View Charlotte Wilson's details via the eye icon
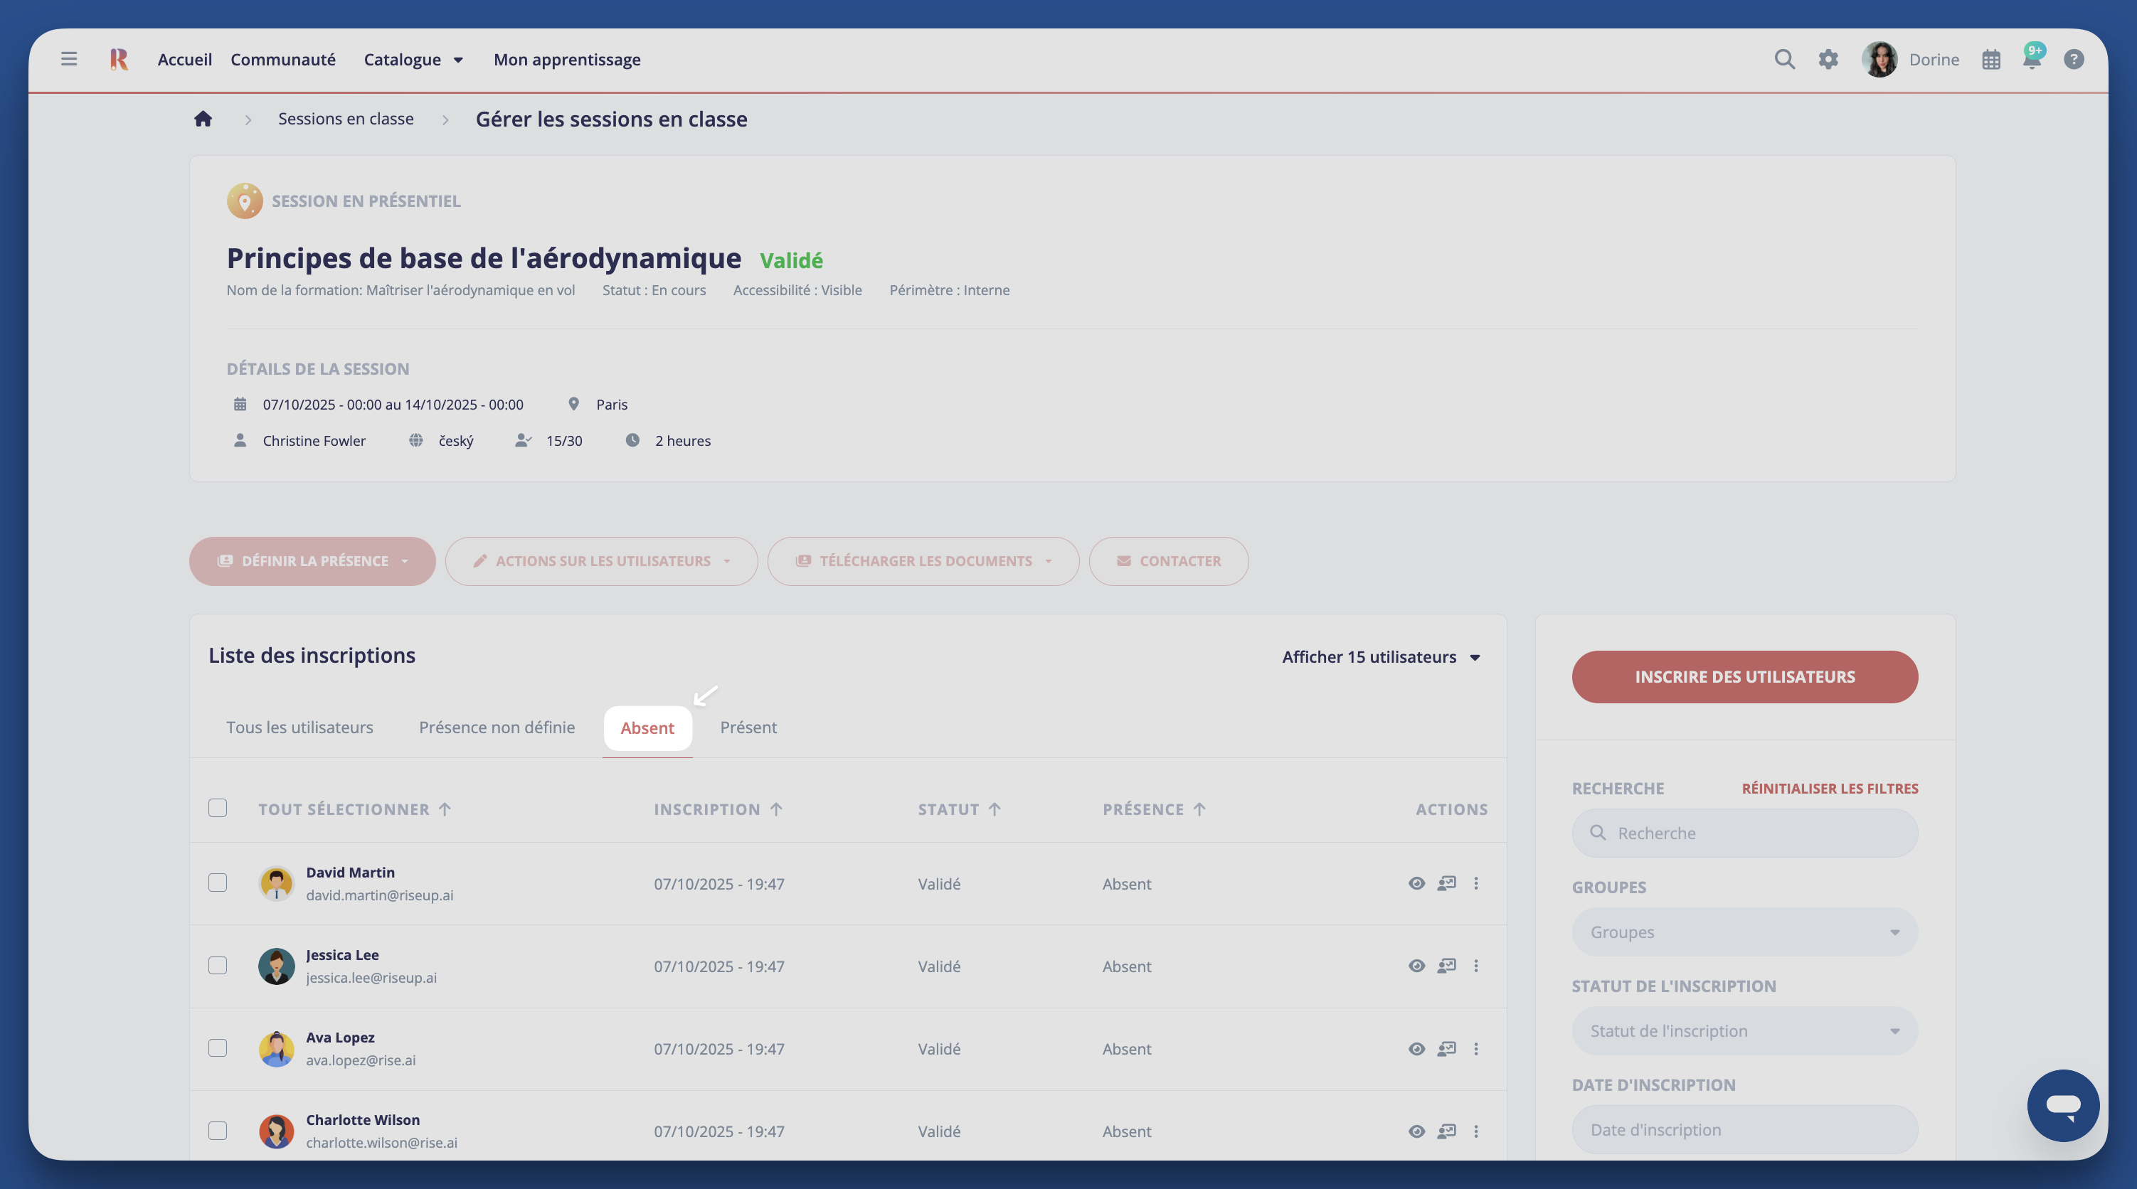Viewport: 2137px width, 1189px height. tap(1416, 1131)
